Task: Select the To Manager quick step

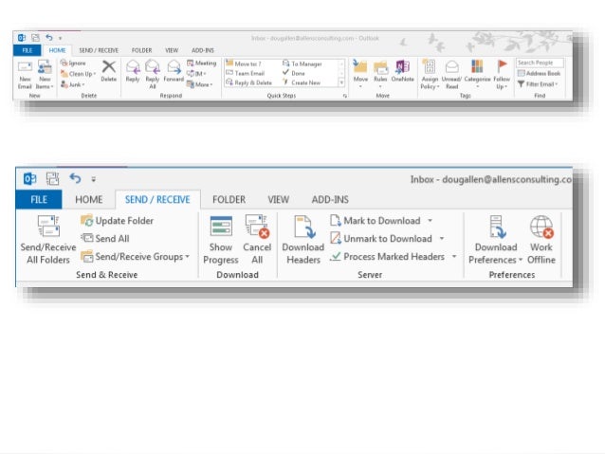Action: point(302,64)
